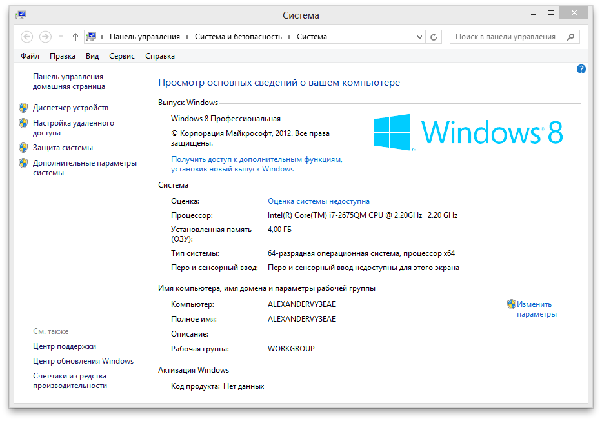The image size is (602, 421).
Task: Click shield icon beside Дополнительные параметры системы
Action: [23, 163]
